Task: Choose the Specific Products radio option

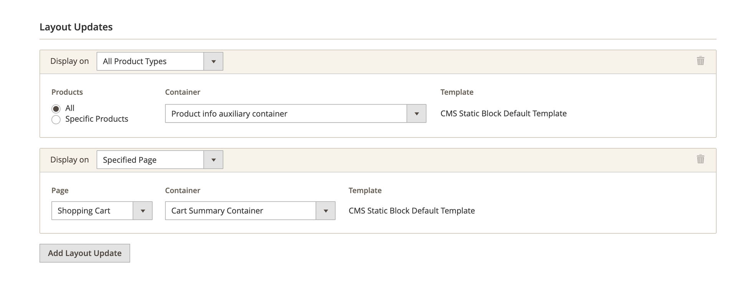Action: [56, 119]
